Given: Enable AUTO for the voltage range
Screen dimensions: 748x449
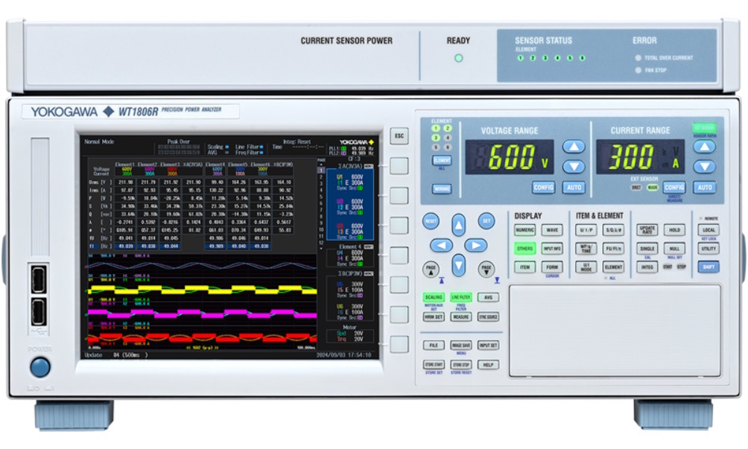Looking at the screenshot, I should [x=574, y=188].
